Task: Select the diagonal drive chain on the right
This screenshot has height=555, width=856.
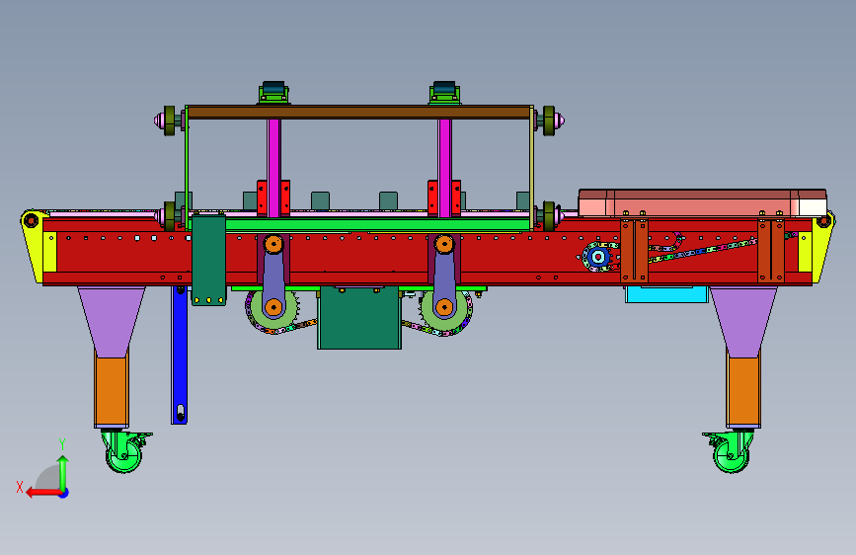Action: [704, 251]
